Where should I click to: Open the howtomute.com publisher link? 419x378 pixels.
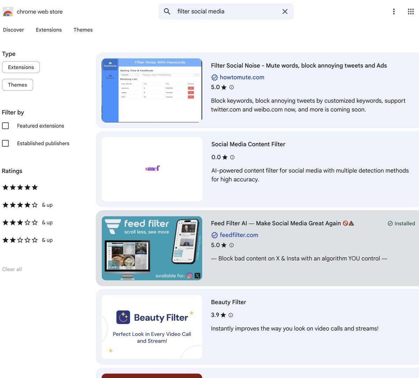point(242,78)
